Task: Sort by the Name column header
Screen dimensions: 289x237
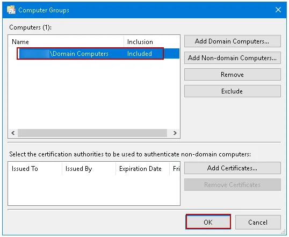Action: pyautogui.click(x=66, y=42)
